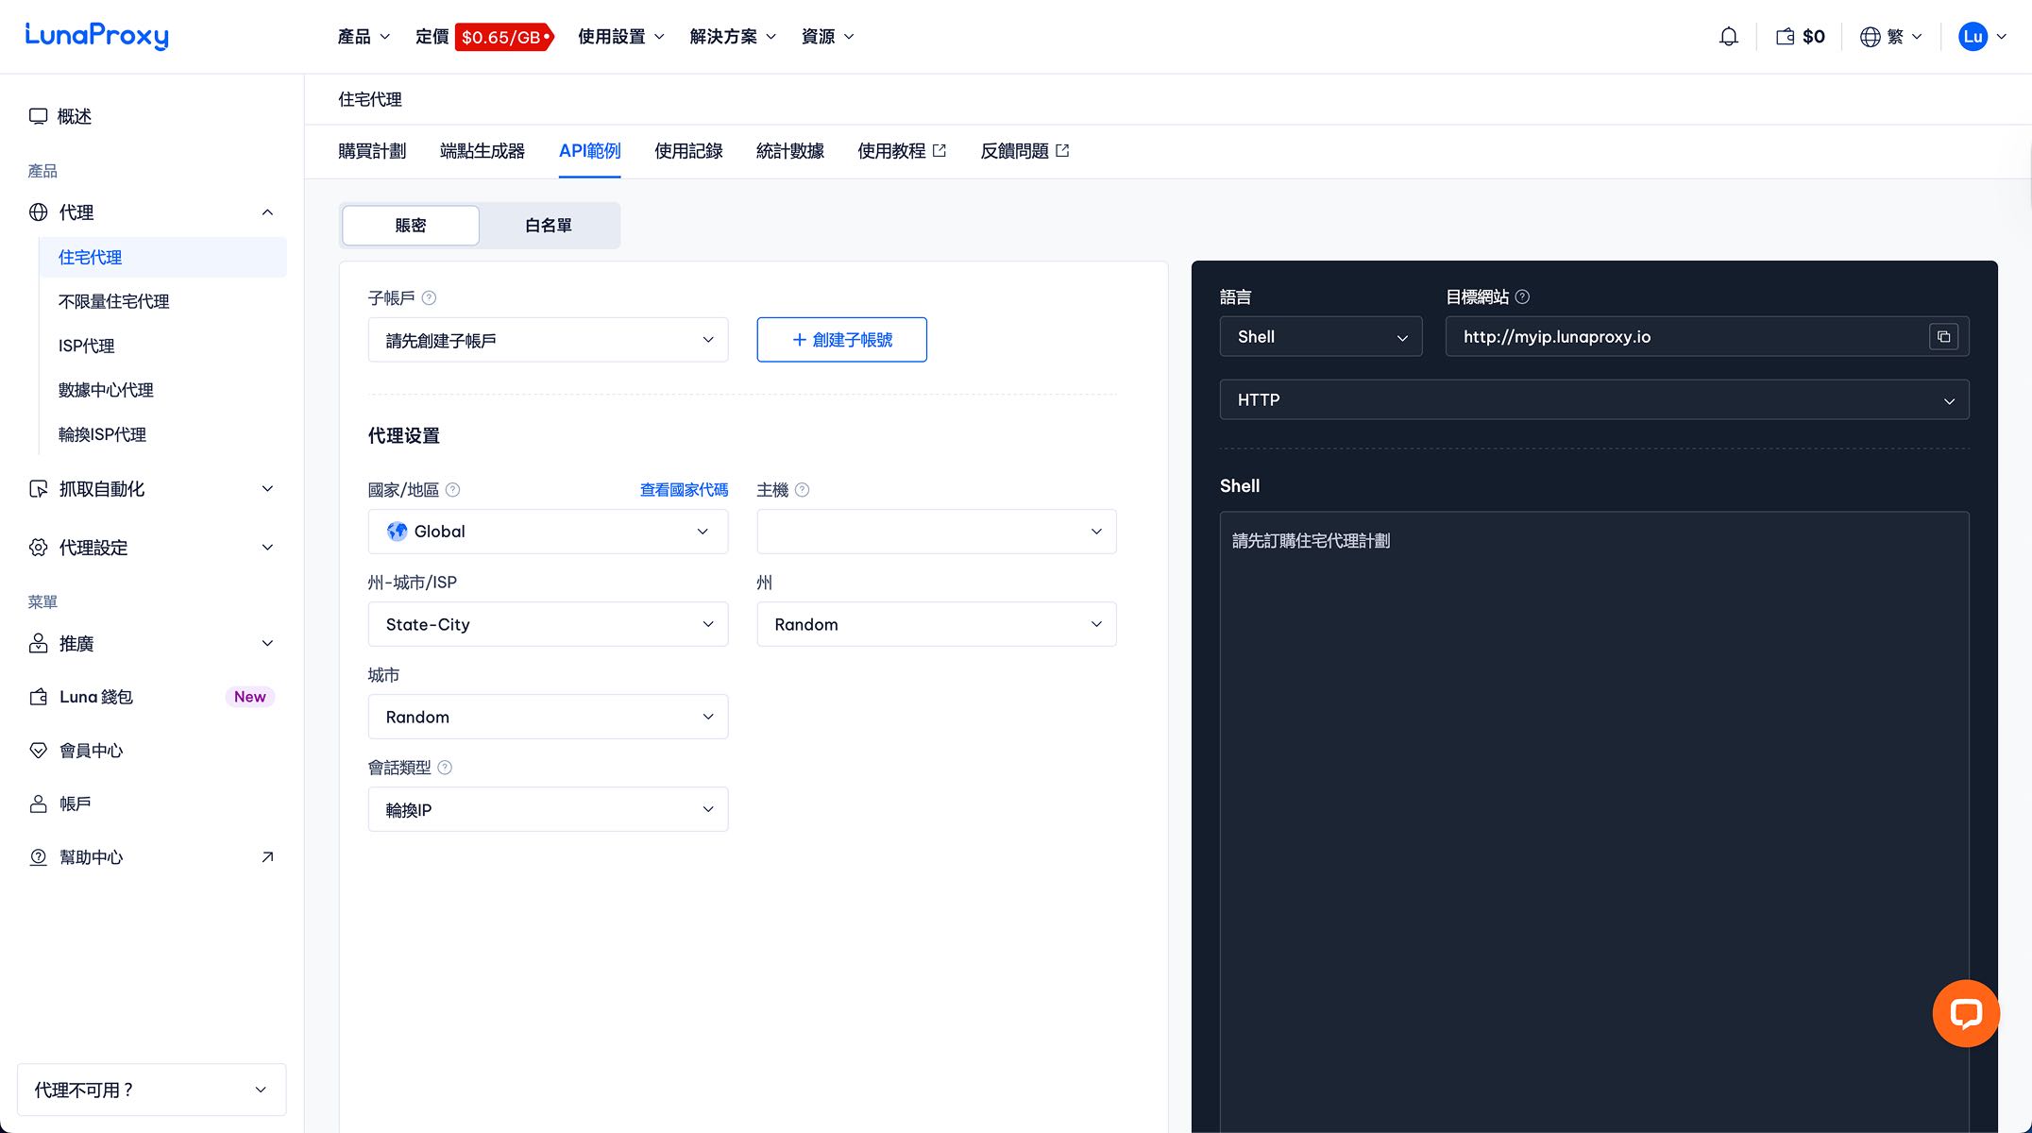Click the Luna 錢包 wallet icon
2032x1133 pixels.
click(x=38, y=697)
